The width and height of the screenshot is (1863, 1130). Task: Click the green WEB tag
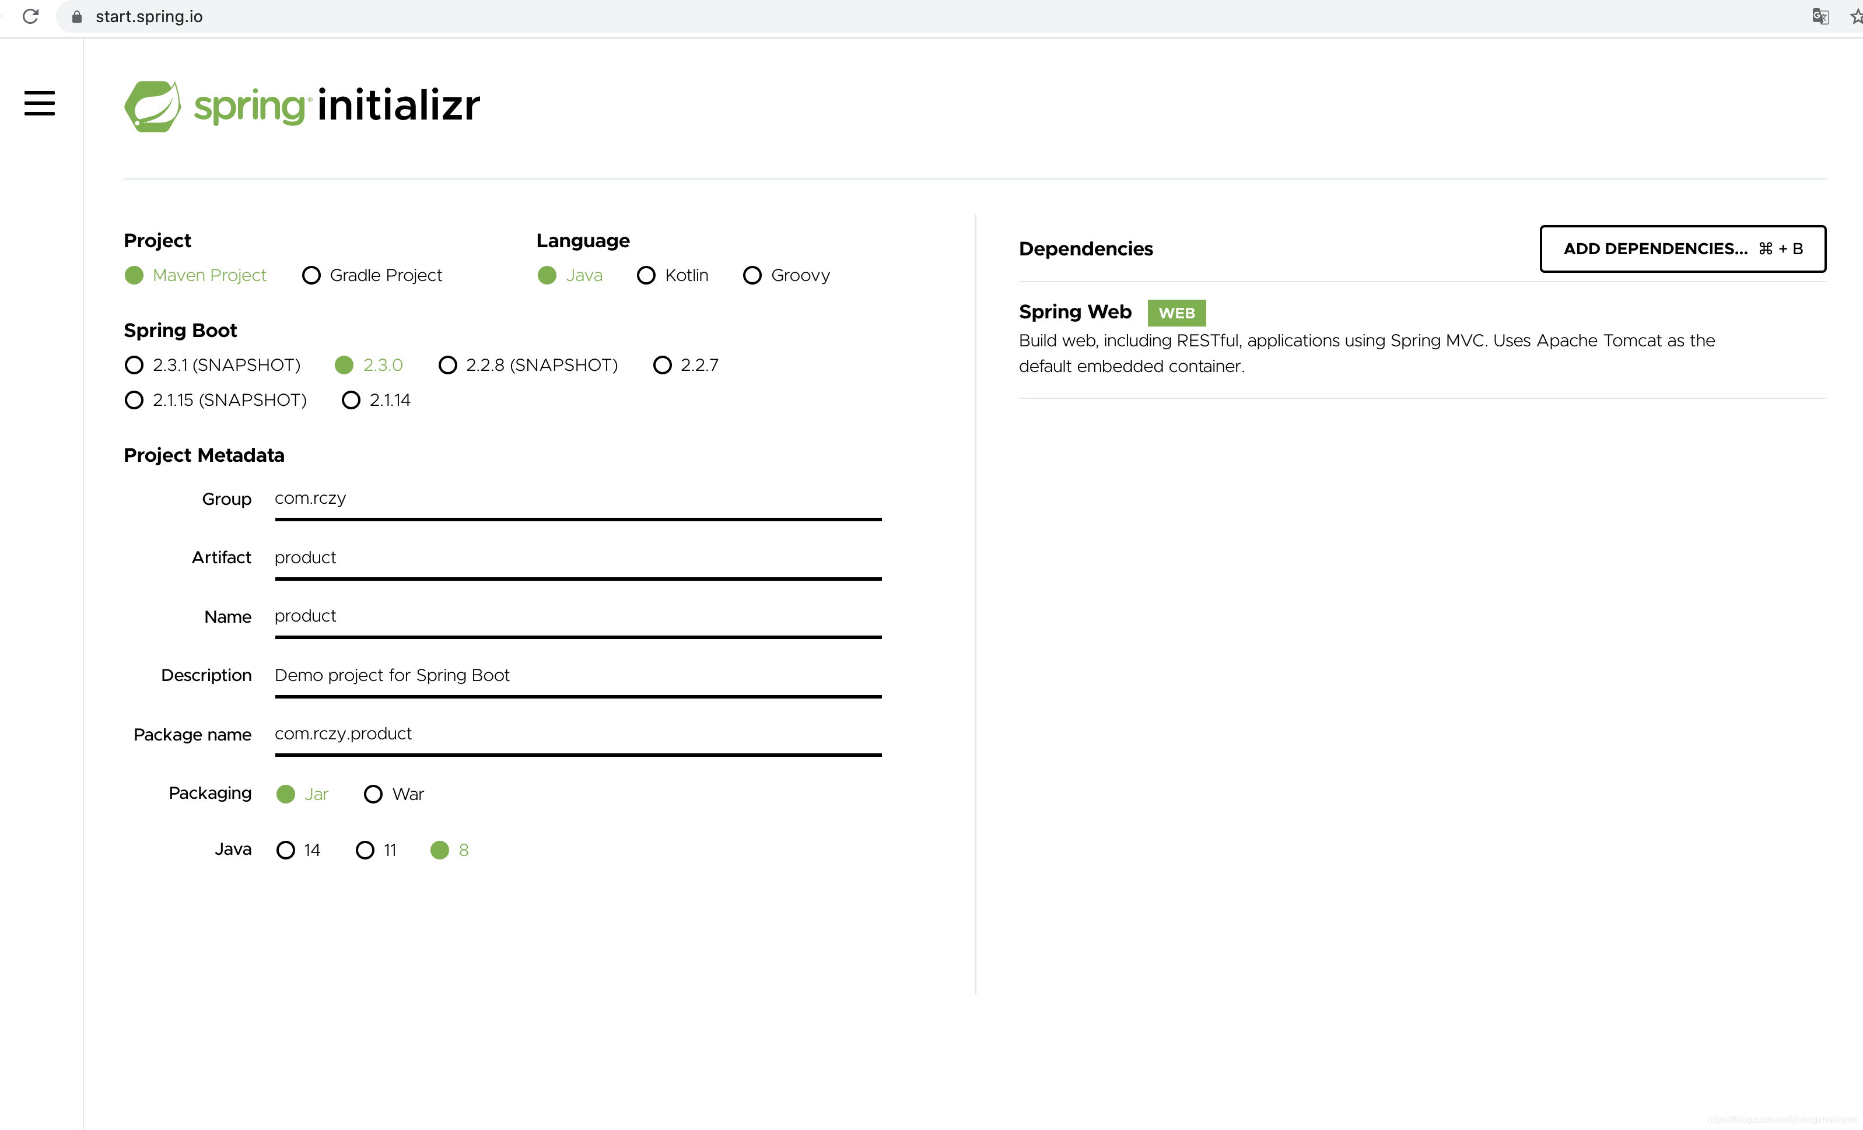pyautogui.click(x=1176, y=312)
